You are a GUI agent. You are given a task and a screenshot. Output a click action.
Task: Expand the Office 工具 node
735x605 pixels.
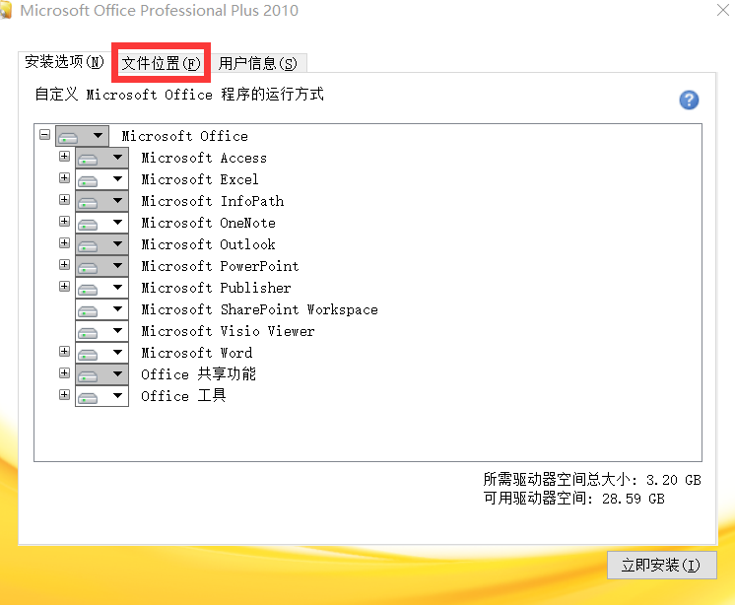point(64,394)
